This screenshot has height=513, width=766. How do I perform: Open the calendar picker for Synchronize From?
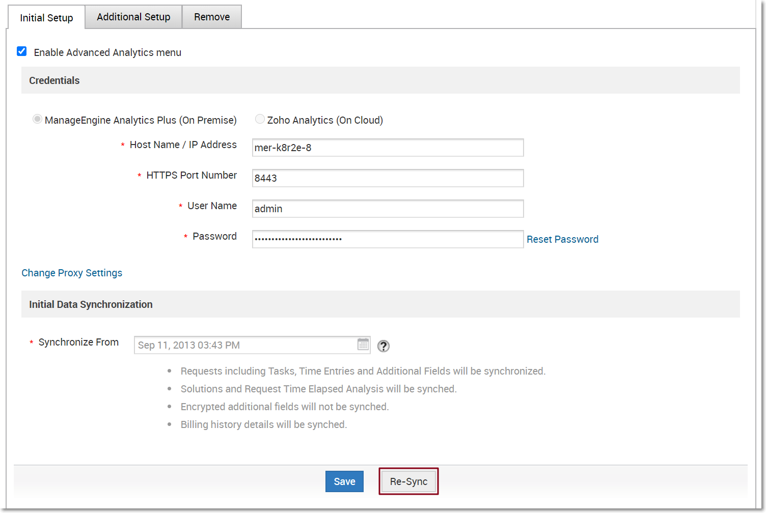[x=363, y=345]
